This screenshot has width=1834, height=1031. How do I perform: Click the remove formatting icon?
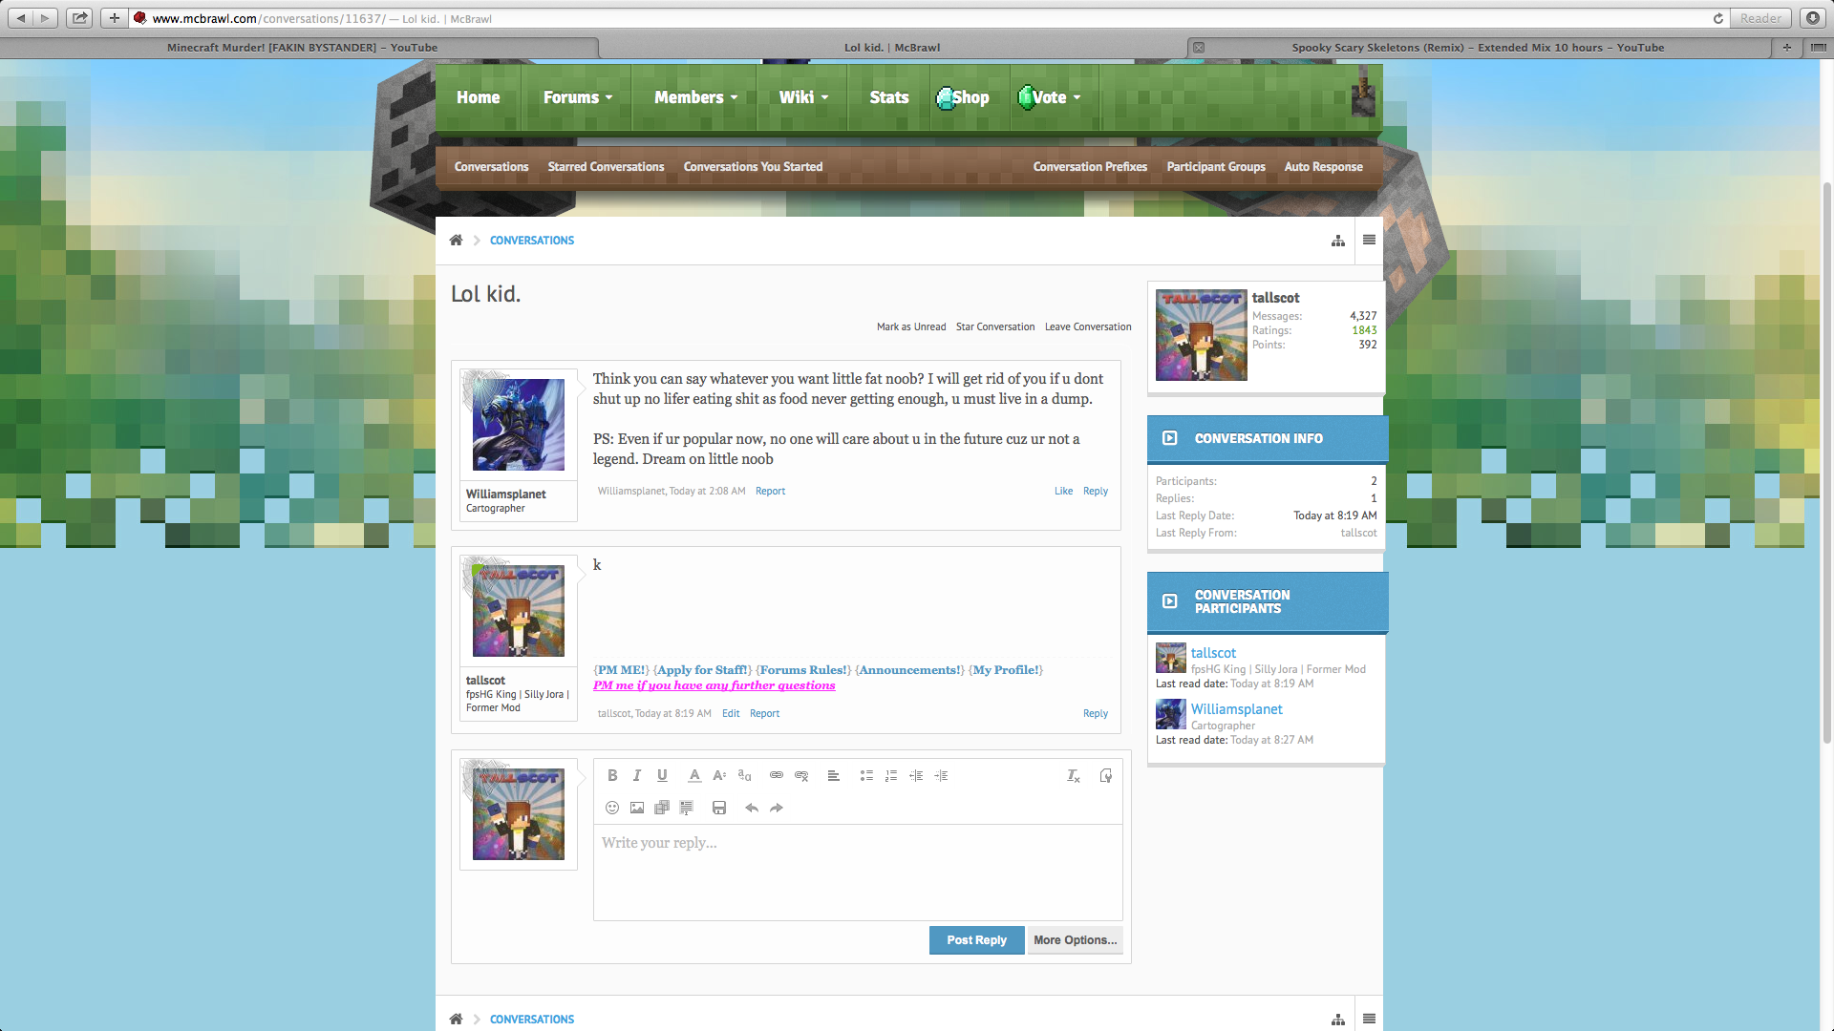point(1074,775)
